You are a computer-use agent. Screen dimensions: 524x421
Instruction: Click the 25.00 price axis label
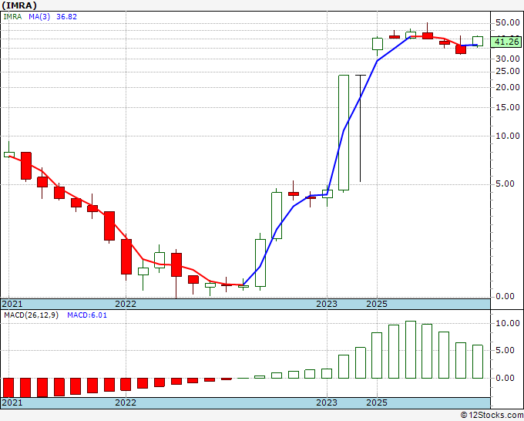point(508,71)
